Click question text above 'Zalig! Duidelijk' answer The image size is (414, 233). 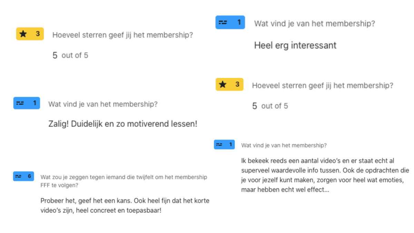coord(103,104)
